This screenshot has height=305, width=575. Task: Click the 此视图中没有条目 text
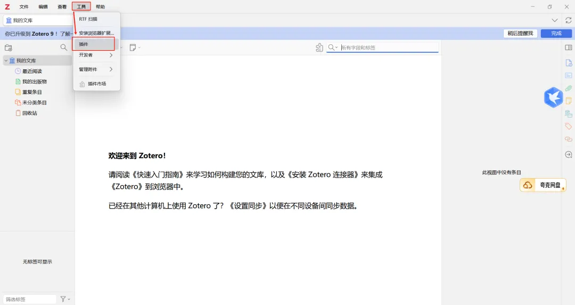coord(502,172)
